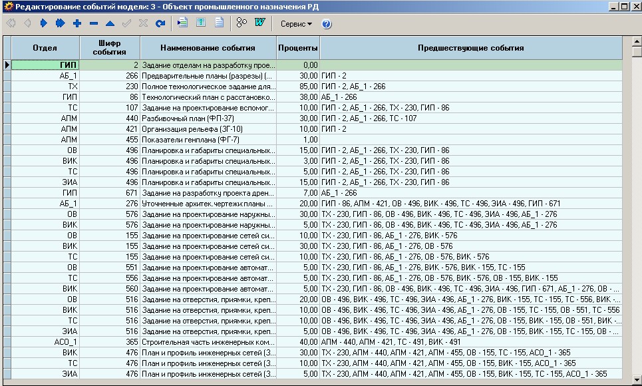This screenshot has width=642, height=386.
Task: Select cell 'Задание на проектирование вспомог...'
Action: (x=208, y=108)
